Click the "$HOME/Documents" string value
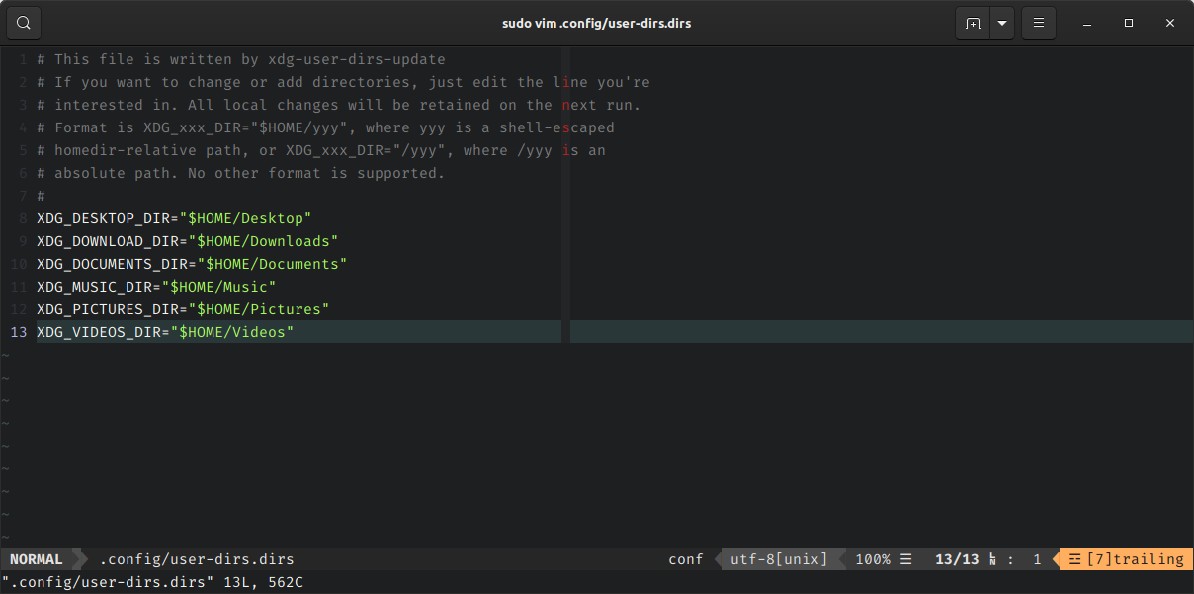The image size is (1194, 594). coord(272,264)
